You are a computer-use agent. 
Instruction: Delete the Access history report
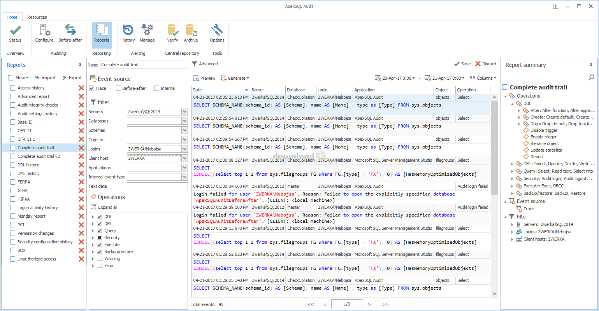pyautogui.click(x=81, y=88)
